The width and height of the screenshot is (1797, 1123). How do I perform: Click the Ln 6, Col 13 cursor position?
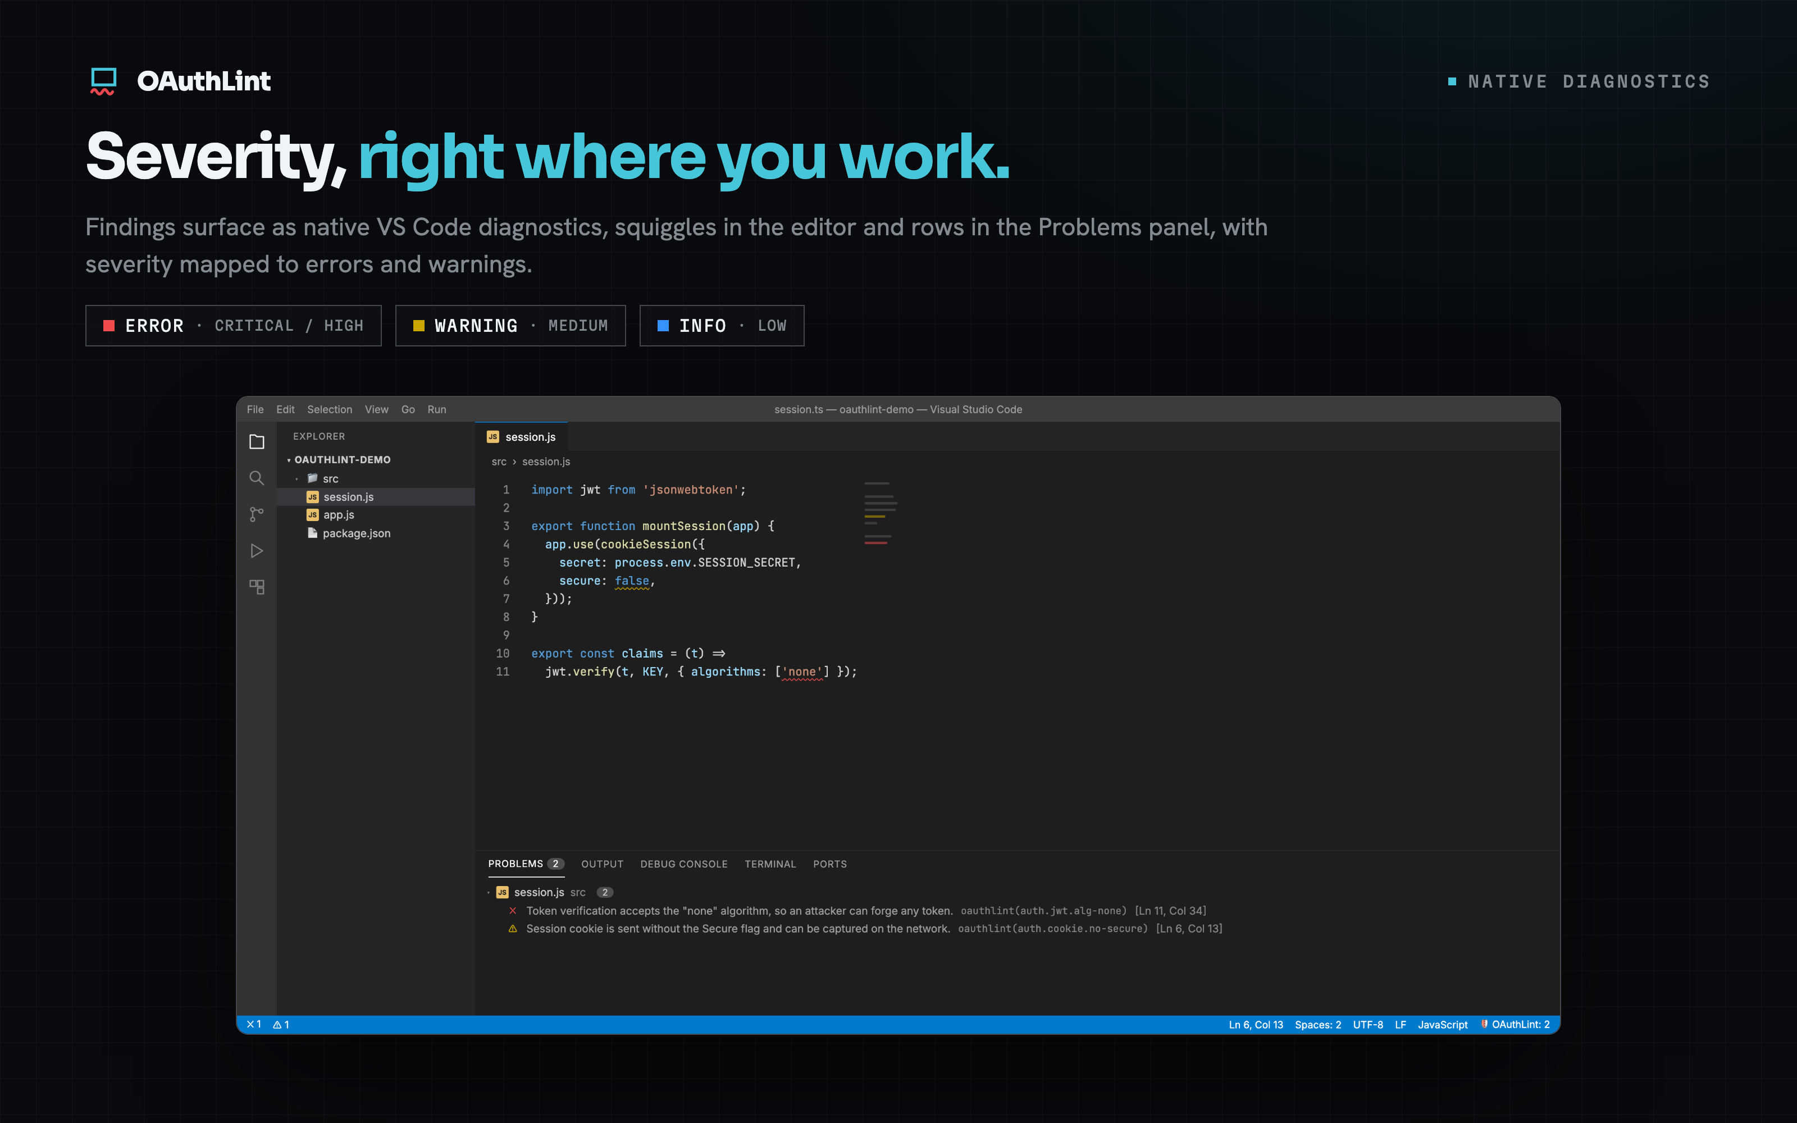coord(1256,1024)
